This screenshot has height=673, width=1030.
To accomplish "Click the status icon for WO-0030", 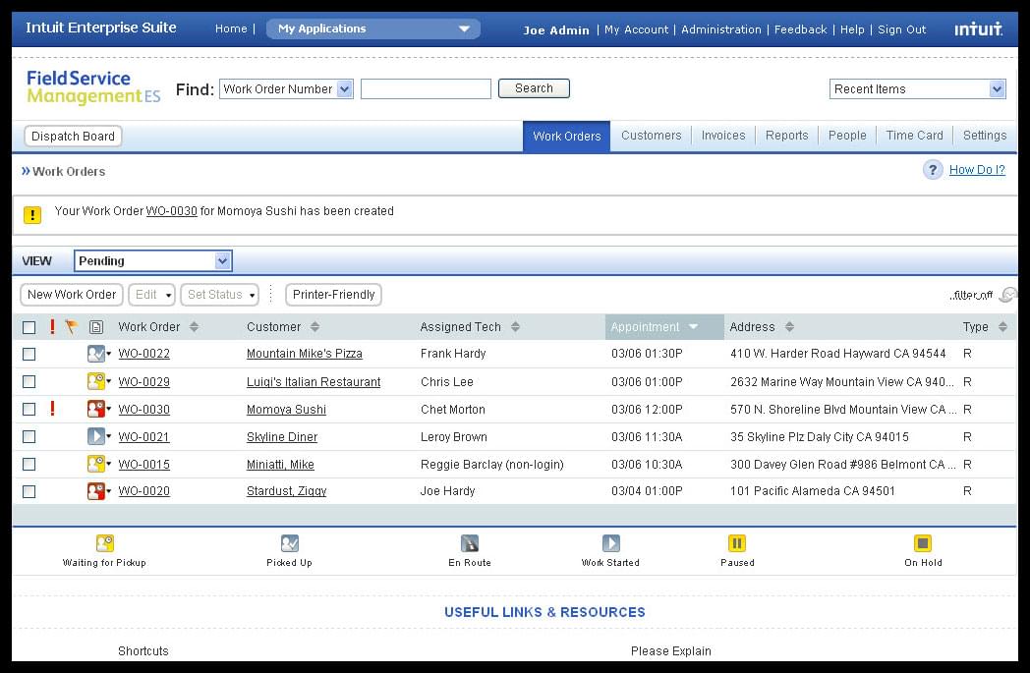I will tap(96, 409).
